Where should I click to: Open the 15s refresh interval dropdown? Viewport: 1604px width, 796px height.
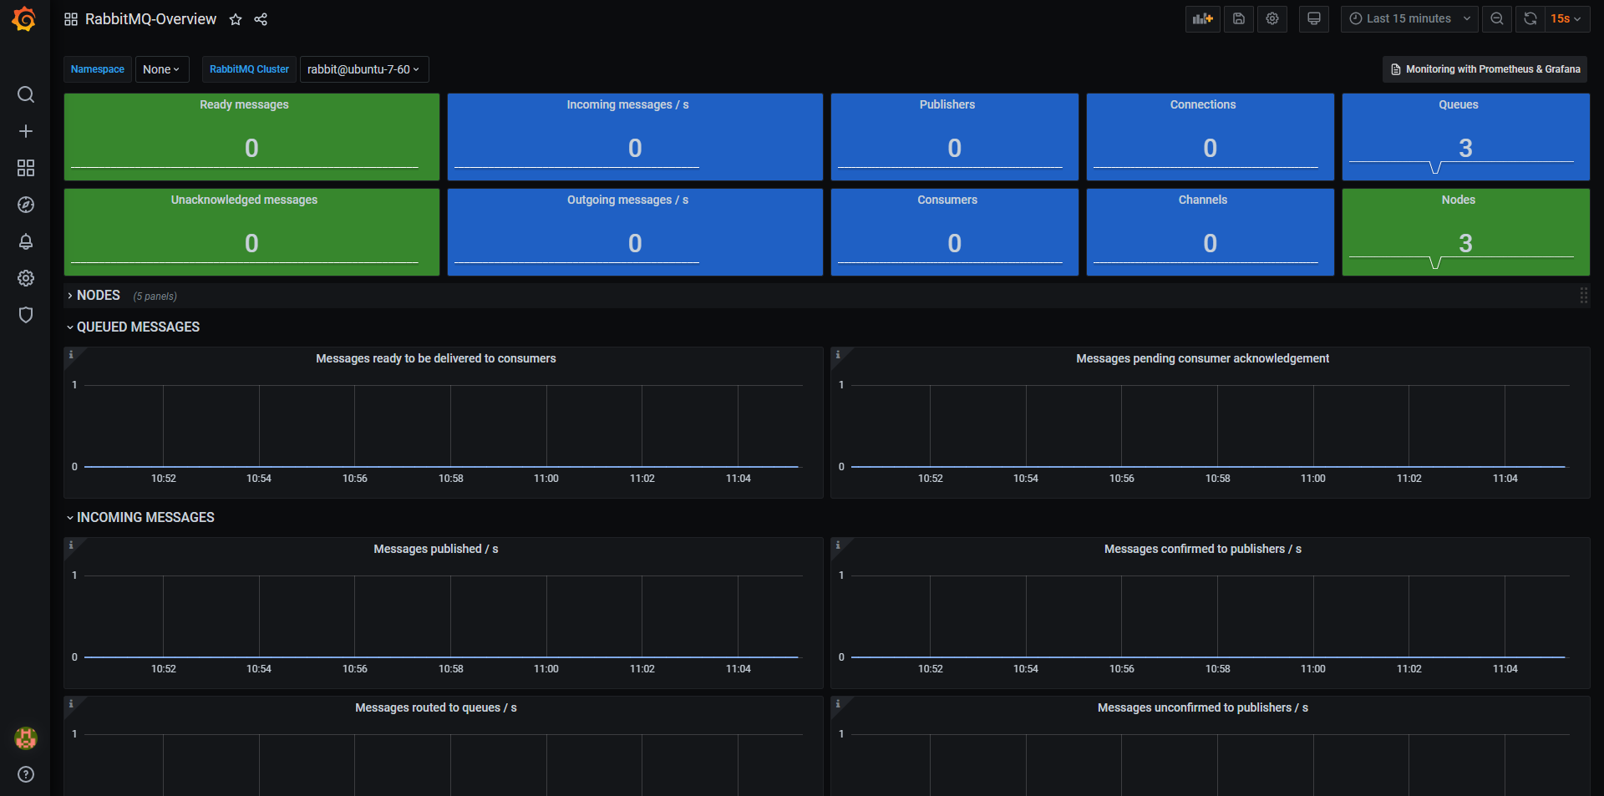click(1566, 18)
